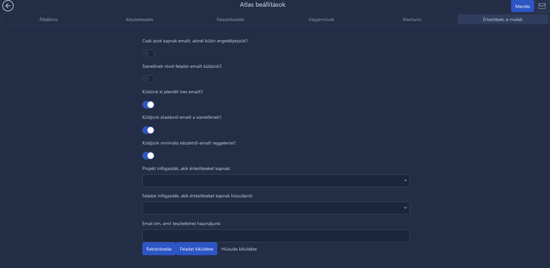550x268 pixels.
Task: Save settings with Mentés button
Action: tap(522, 6)
